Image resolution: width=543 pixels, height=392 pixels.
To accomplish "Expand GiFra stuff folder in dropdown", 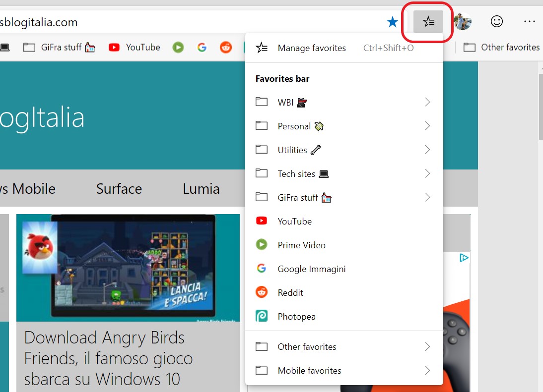I will (x=344, y=197).
